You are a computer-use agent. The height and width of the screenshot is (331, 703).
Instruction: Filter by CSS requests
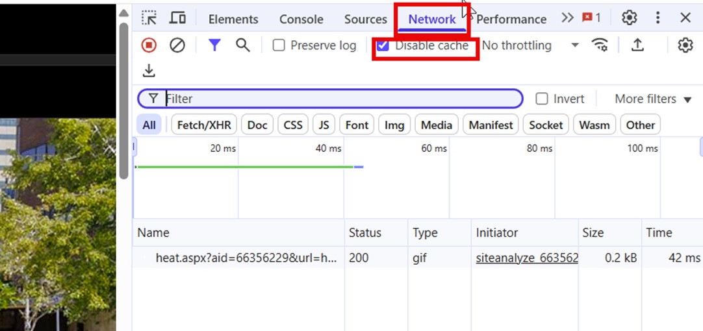pos(293,125)
